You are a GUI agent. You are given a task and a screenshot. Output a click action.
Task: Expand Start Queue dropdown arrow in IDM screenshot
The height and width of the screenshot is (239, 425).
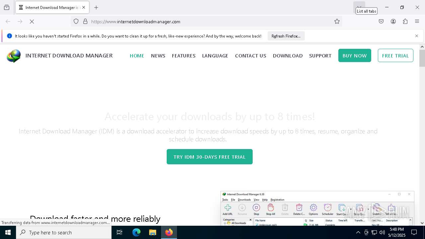[x=351, y=209]
